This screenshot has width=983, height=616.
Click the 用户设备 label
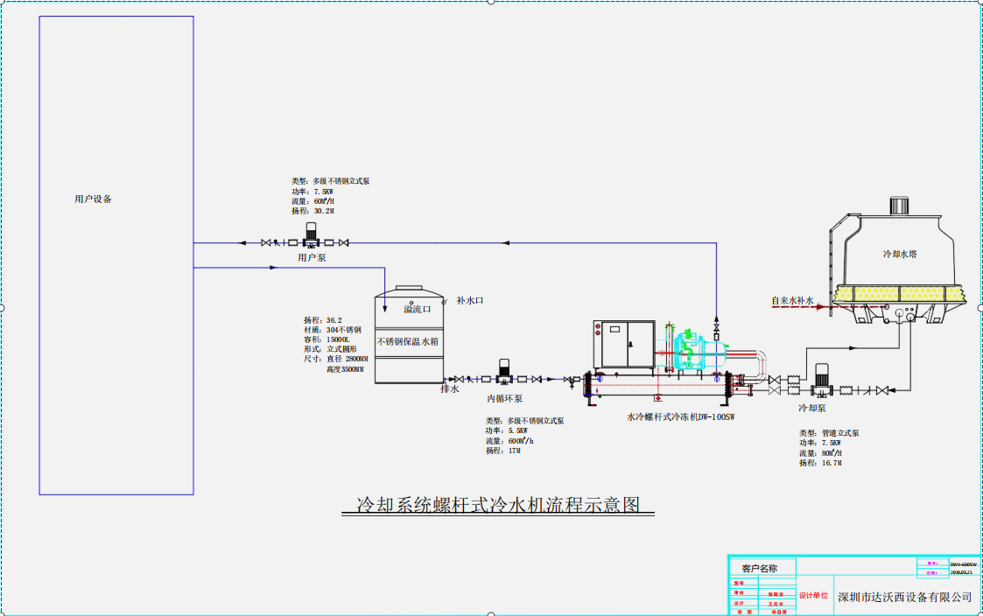[93, 199]
